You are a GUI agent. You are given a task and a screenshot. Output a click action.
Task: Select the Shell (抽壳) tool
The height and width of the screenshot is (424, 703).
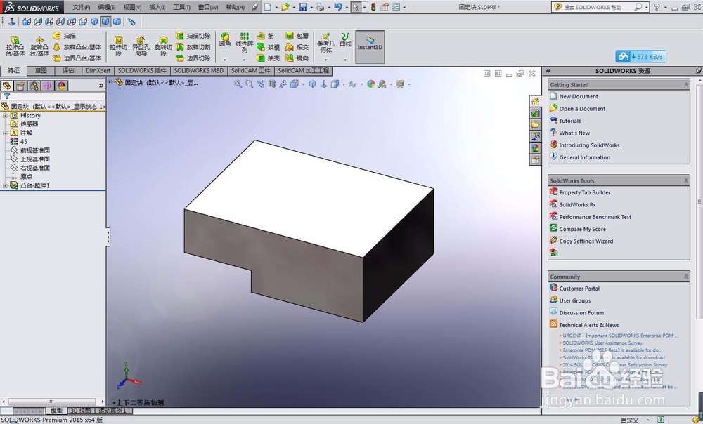(268, 58)
